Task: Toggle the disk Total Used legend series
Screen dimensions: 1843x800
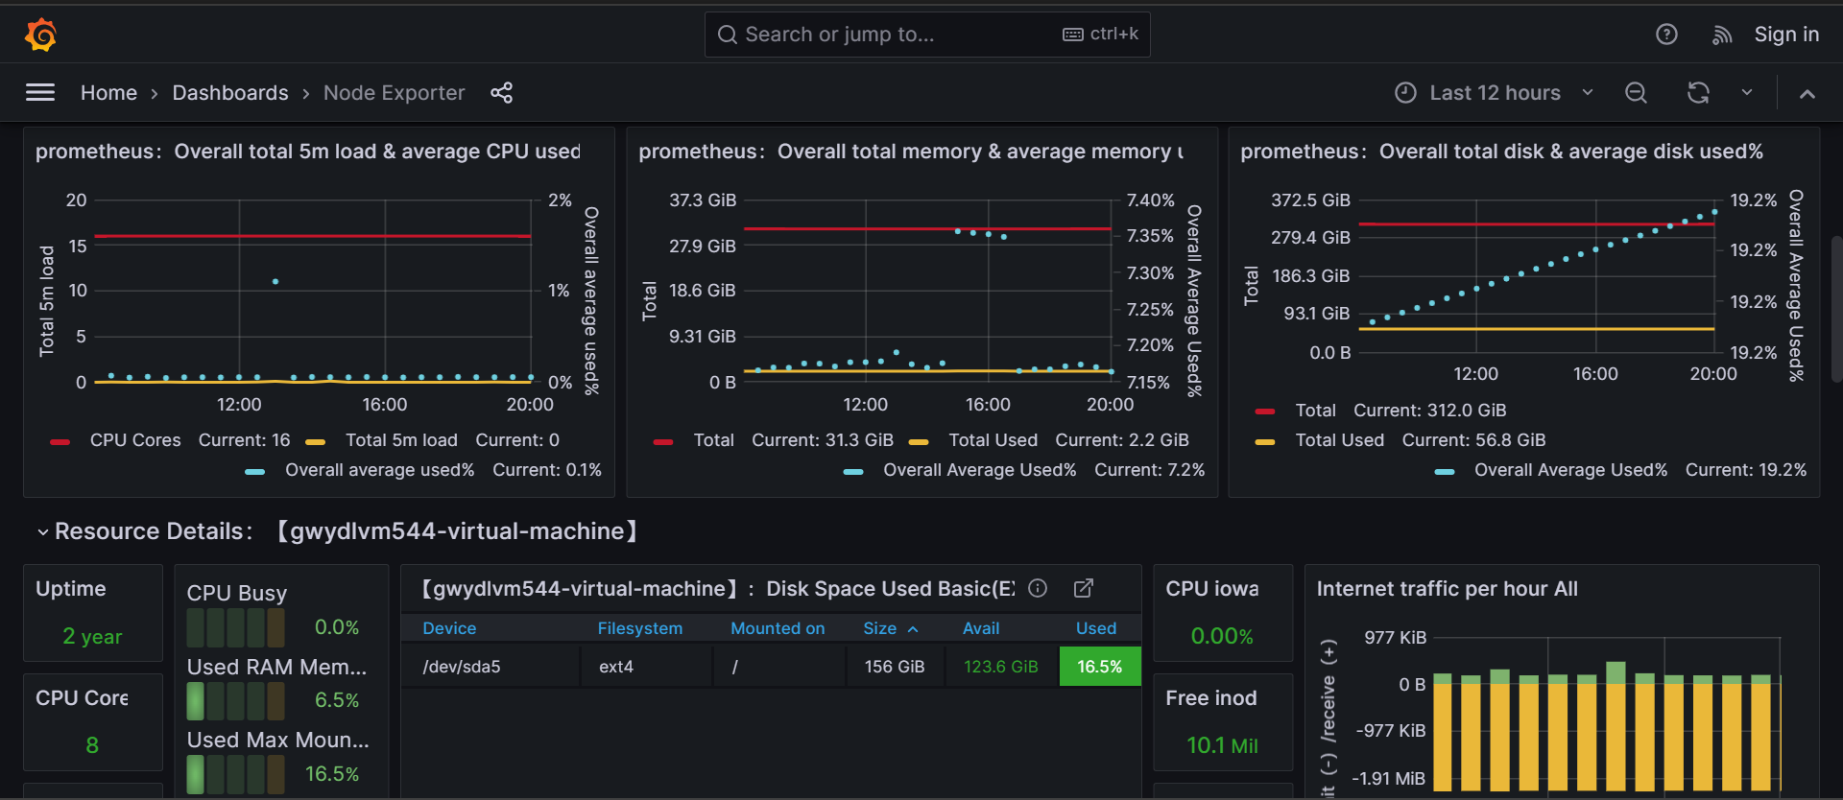Action: [1339, 440]
